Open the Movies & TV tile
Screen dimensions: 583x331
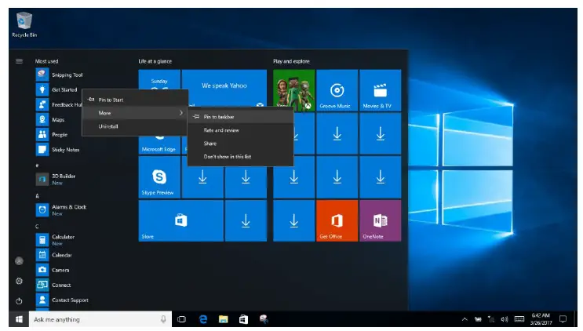(380, 91)
